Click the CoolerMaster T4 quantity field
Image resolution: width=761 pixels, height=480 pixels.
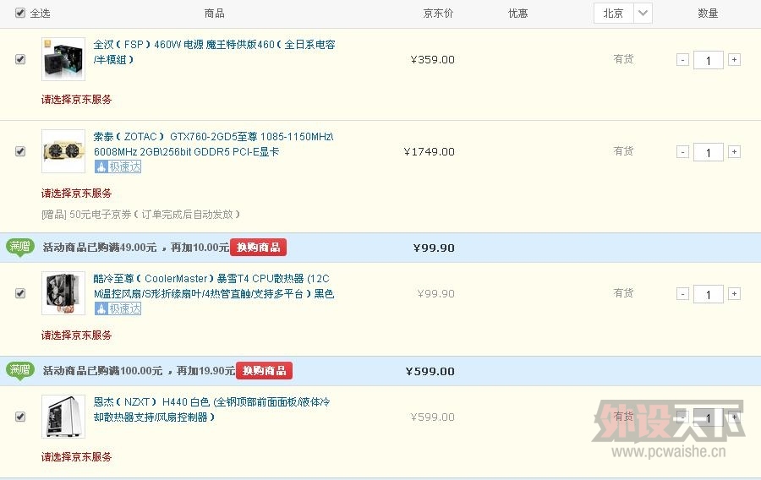(x=709, y=294)
